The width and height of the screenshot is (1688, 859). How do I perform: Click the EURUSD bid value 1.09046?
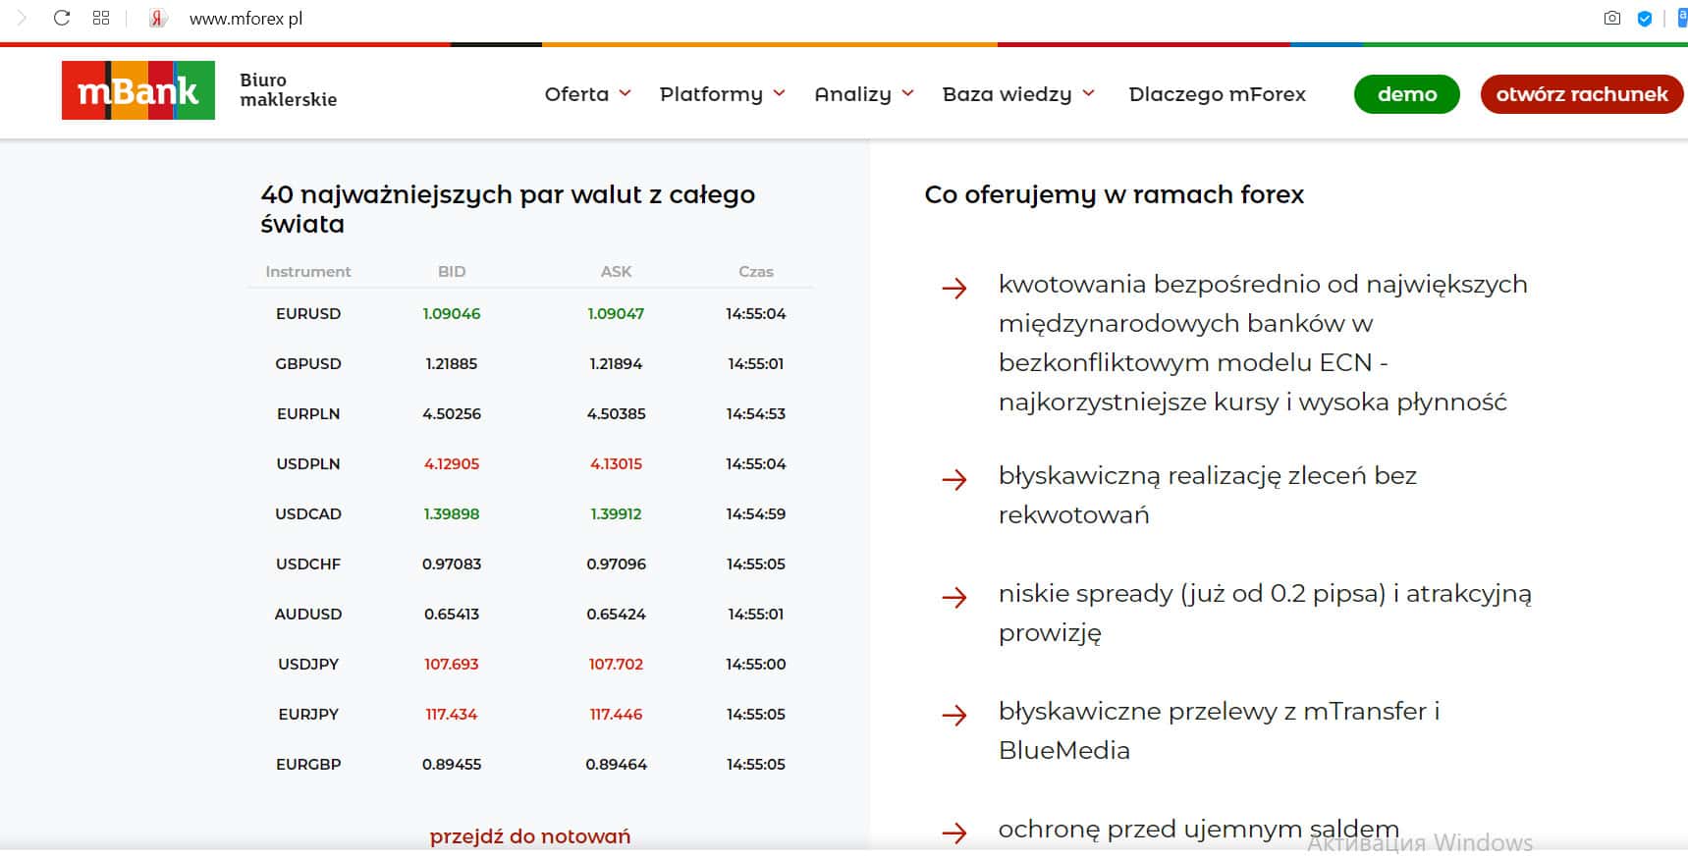452,314
